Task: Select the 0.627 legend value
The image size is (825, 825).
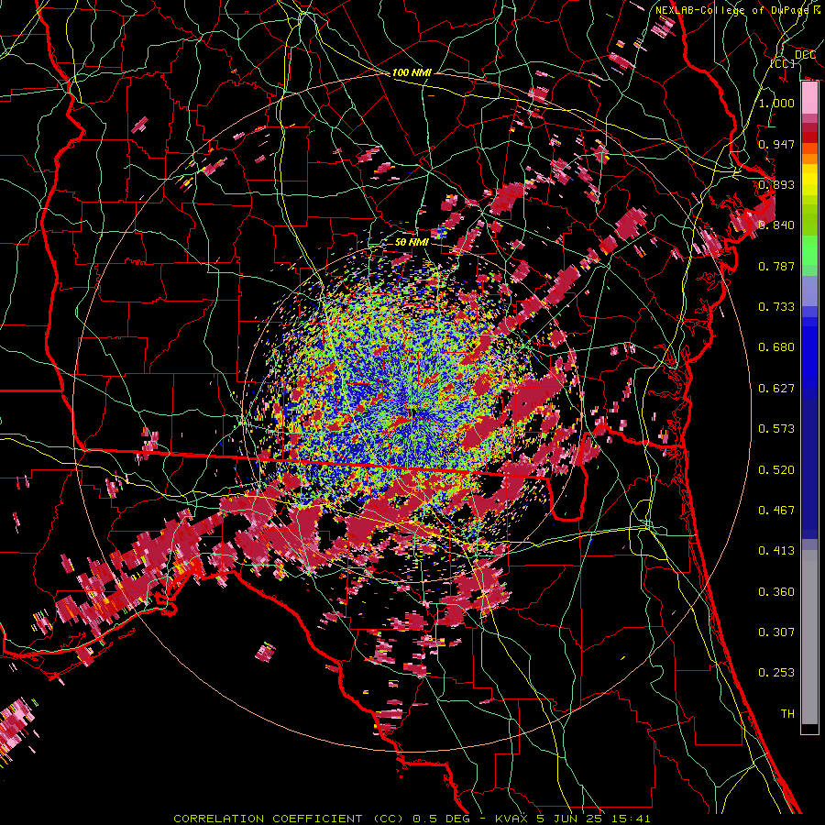Action: pyautogui.click(x=776, y=389)
